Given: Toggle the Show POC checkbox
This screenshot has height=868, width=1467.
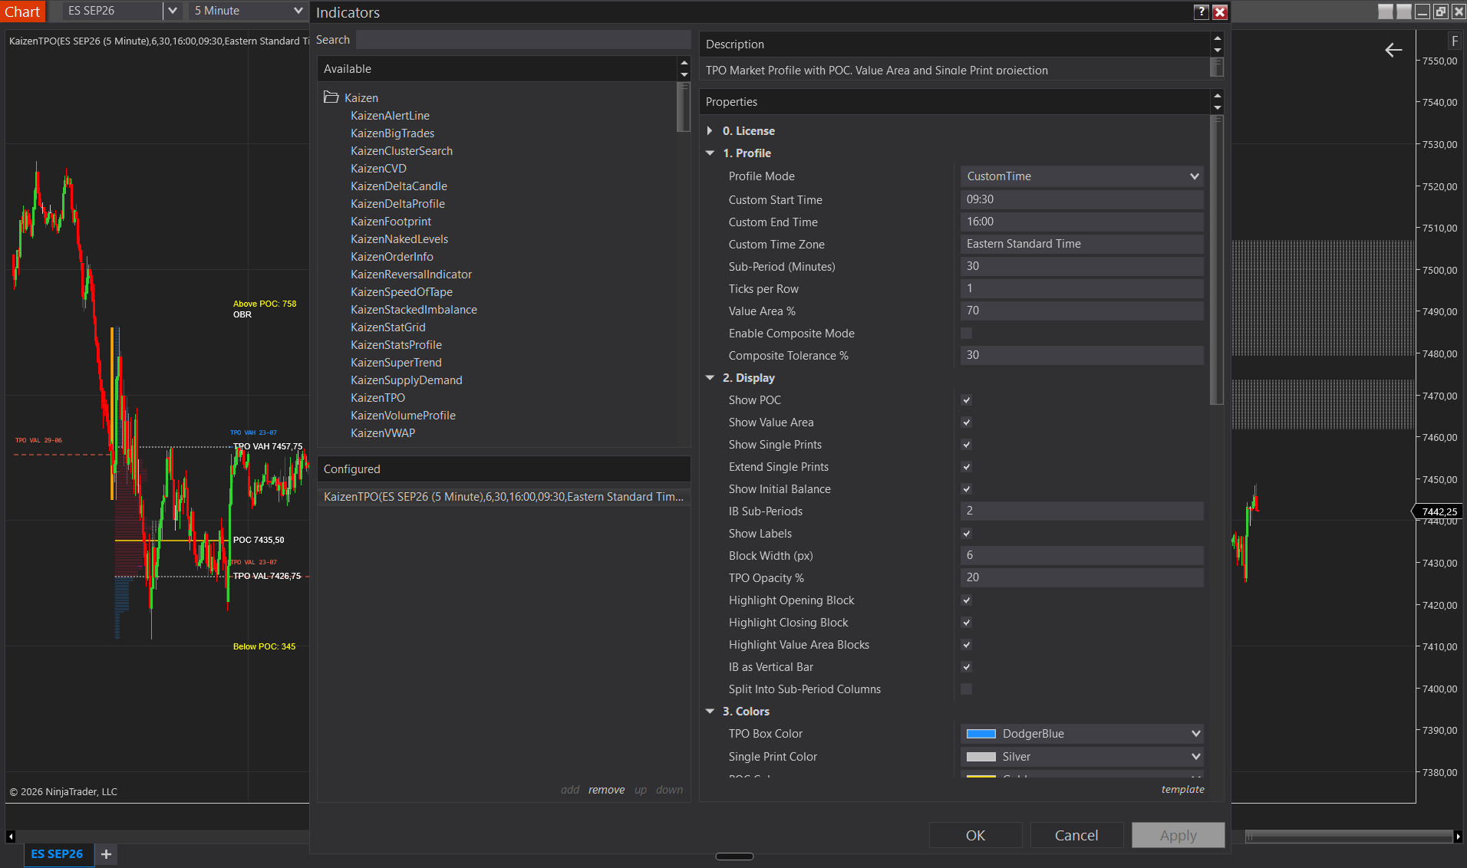Looking at the screenshot, I should coord(967,400).
